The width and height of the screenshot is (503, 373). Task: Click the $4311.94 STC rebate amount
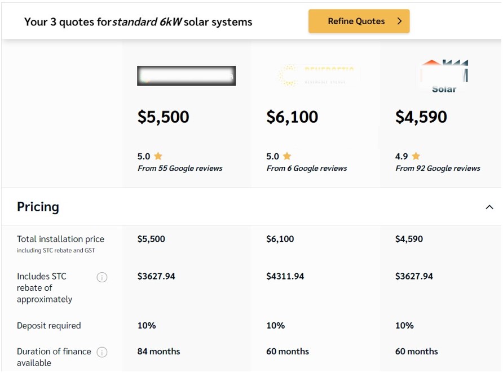(x=285, y=277)
